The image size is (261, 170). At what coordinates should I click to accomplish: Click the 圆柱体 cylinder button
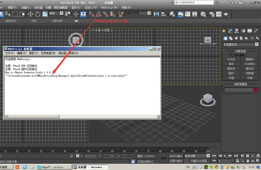[231, 69]
